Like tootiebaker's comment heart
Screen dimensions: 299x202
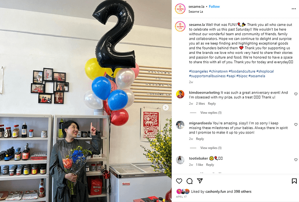tap(296, 160)
